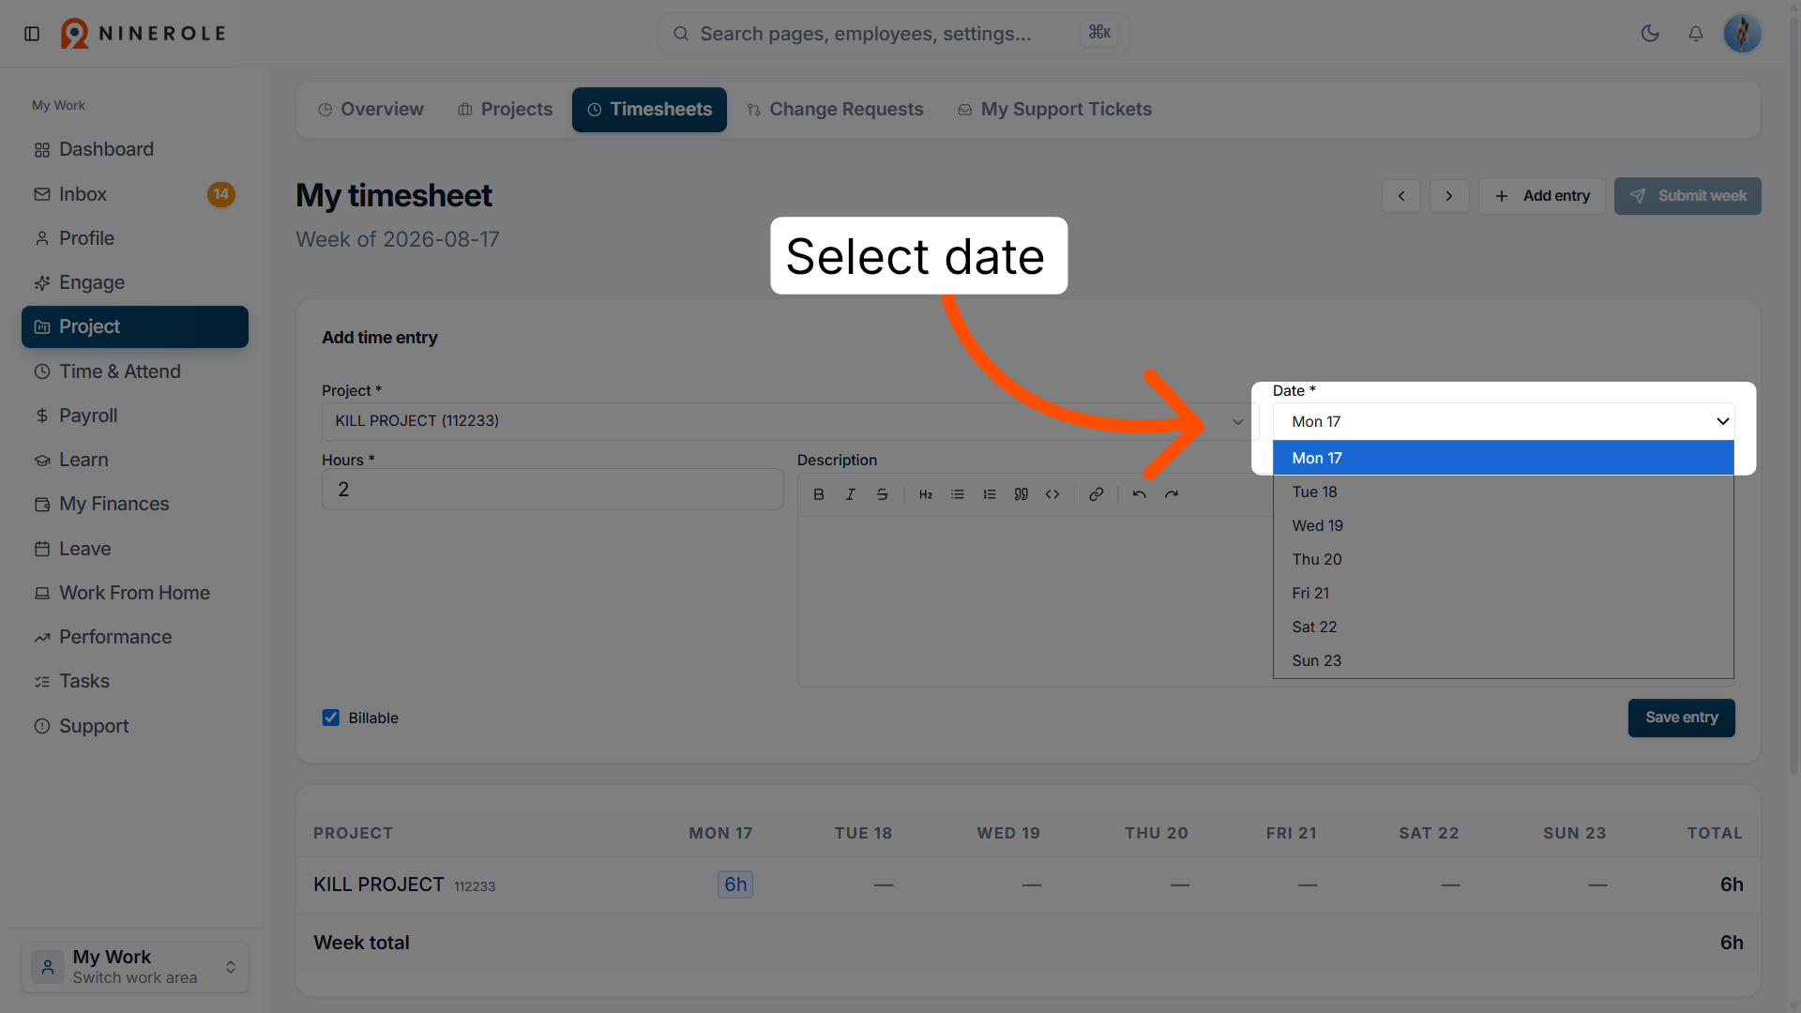Open My Support Tickets tab
The image size is (1801, 1013).
(x=1054, y=110)
